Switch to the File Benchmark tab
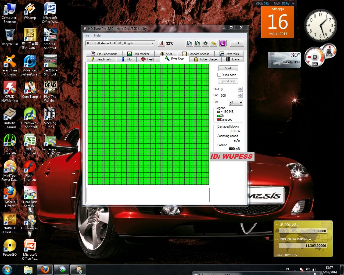344x275 pixels. pos(104,54)
